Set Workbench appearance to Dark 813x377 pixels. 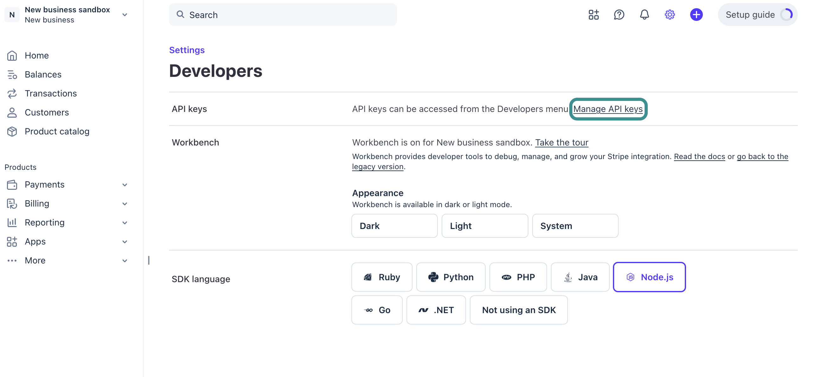(x=394, y=226)
